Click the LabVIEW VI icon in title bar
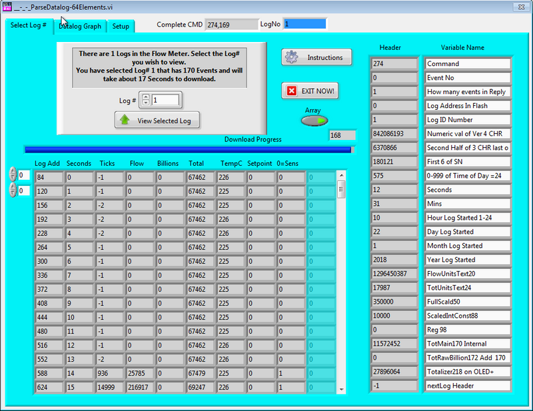 (x=7, y=7)
